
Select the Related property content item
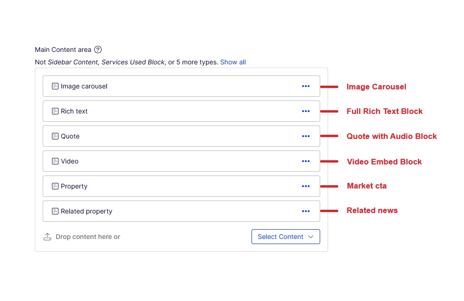pyautogui.click(x=181, y=211)
